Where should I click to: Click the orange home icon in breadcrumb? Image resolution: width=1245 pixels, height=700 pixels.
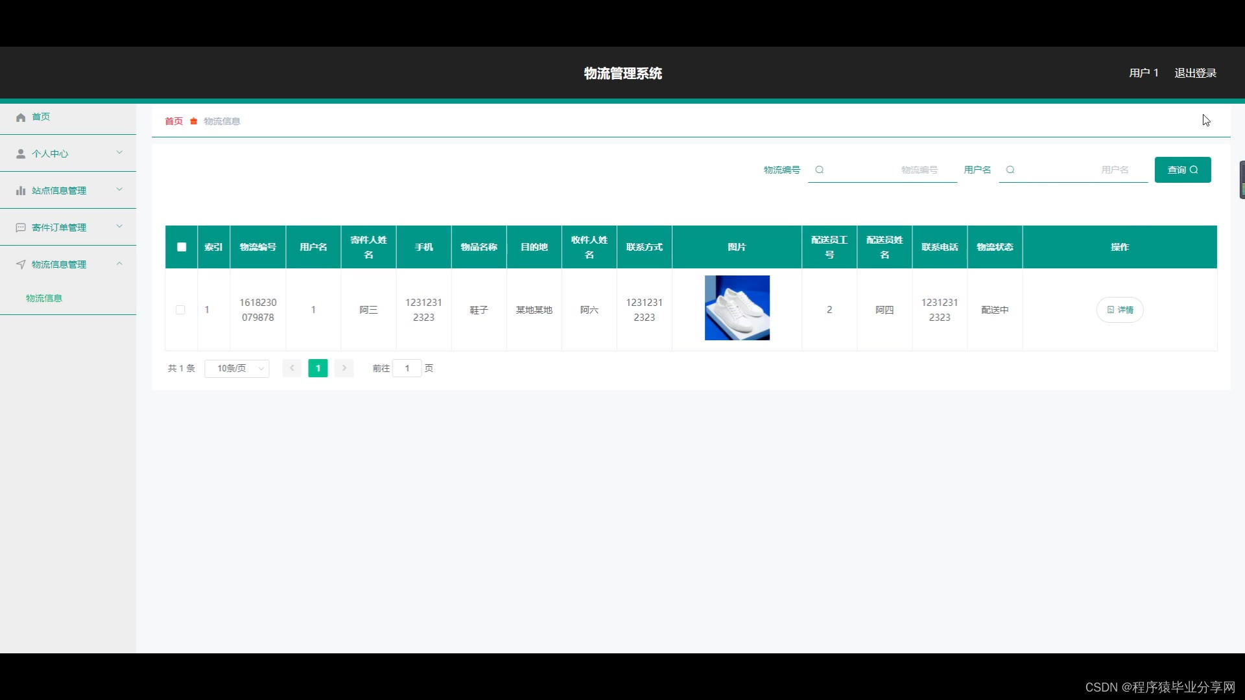coord(193,121)
